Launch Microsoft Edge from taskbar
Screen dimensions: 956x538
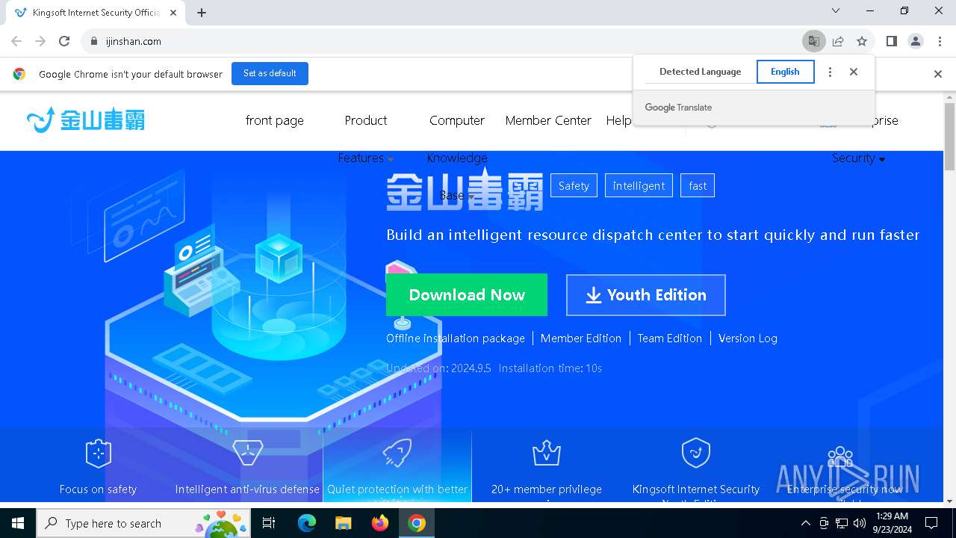click(307, 523)
